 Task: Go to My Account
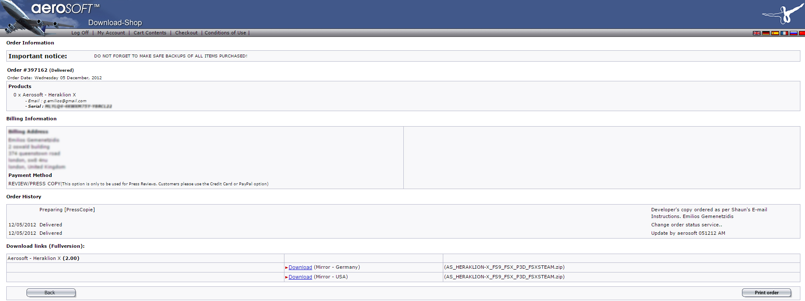click(x=111, y=33)
